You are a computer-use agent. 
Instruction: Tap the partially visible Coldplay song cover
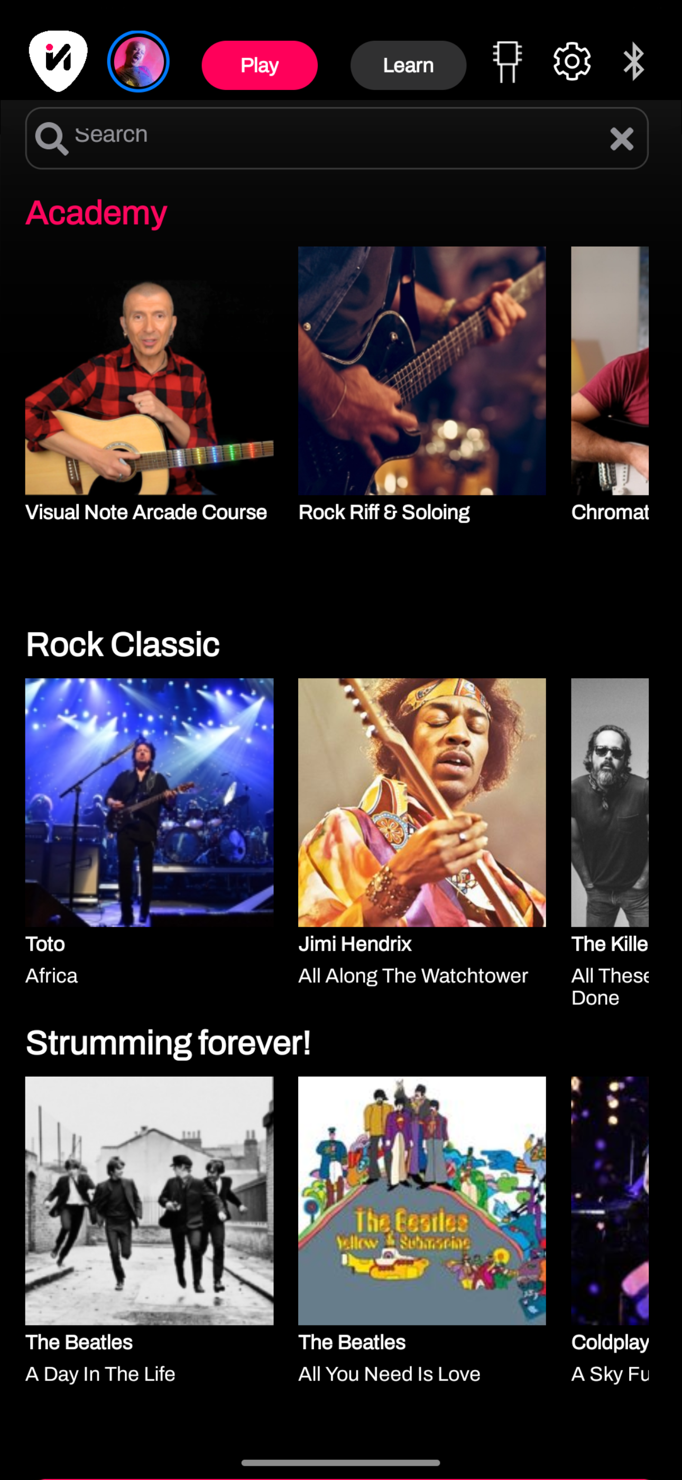coord(610,1200)
